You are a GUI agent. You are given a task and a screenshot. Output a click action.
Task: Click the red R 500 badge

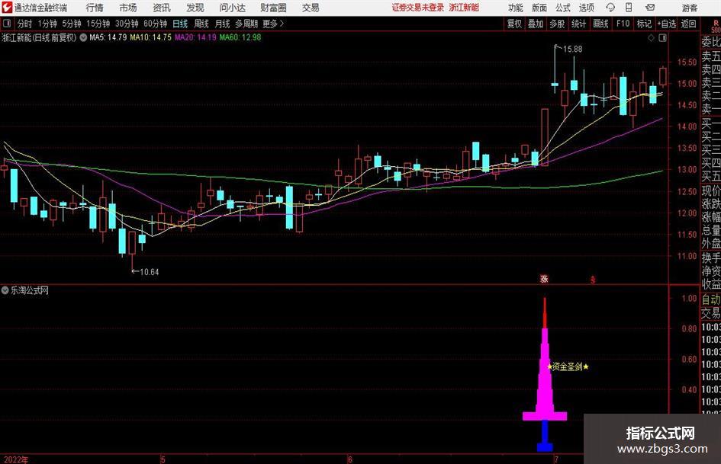[716, 26]
